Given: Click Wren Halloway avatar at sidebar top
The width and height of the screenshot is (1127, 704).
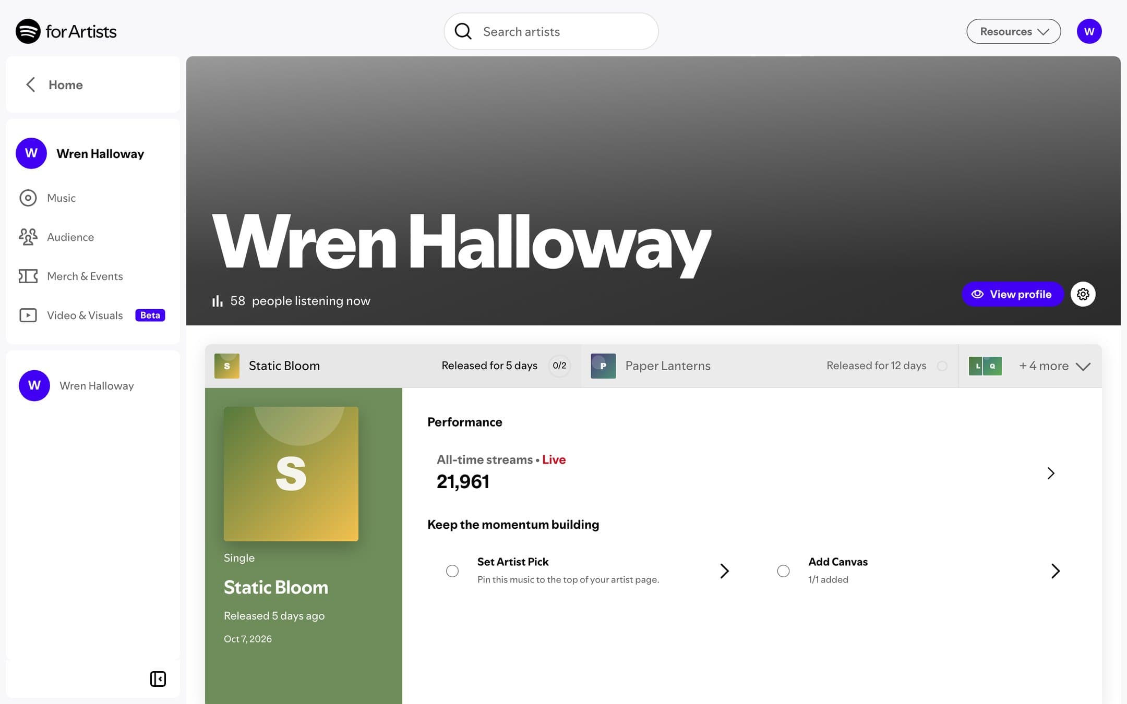Looking at the screenshot, I should [x=31, y=153].
